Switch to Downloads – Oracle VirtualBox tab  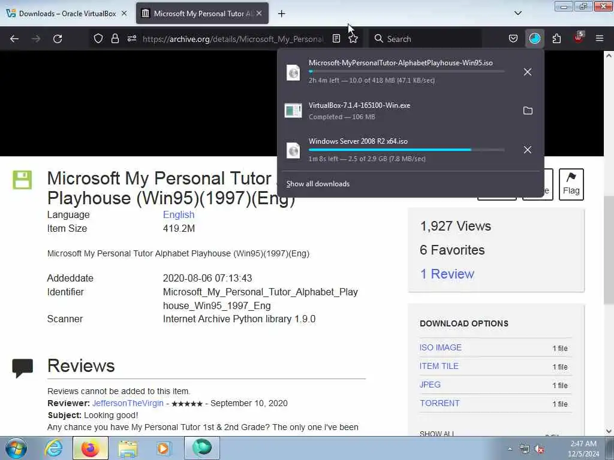67,14
